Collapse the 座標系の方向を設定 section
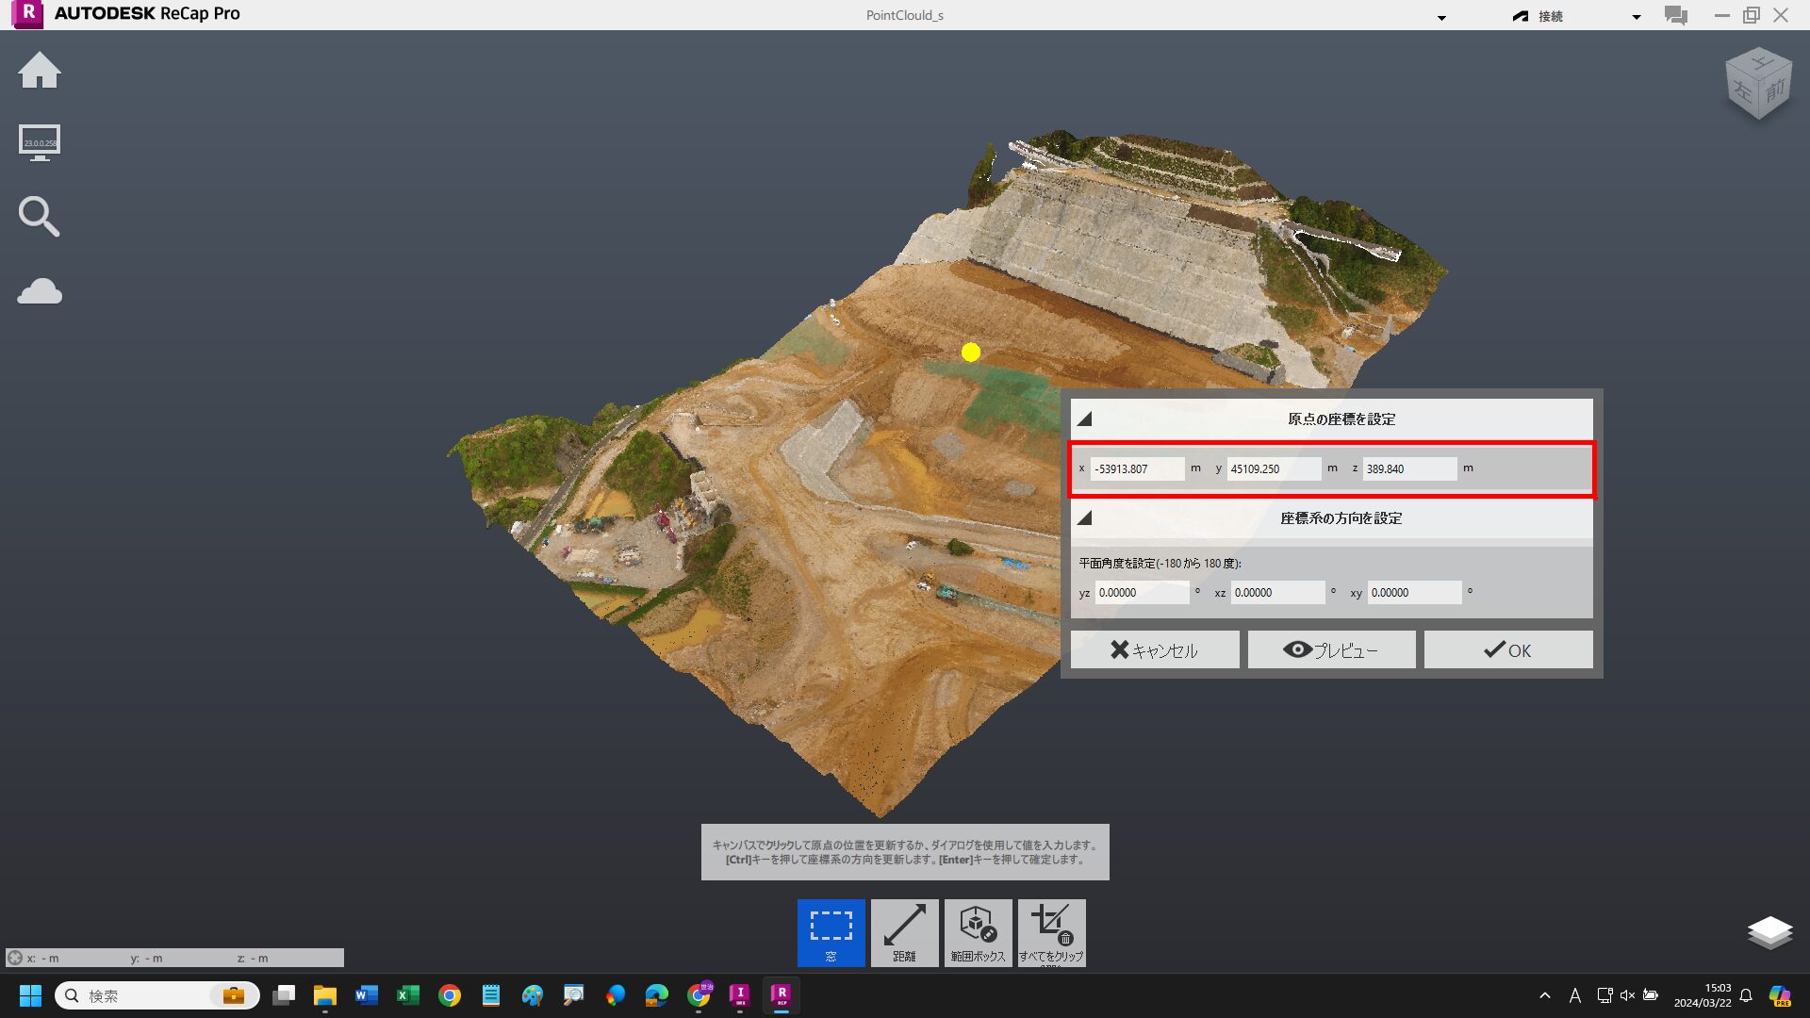1810x1018 pixels. [1085, 517]
